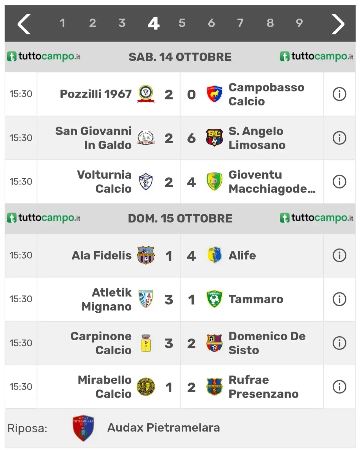Viewport: 360px width, 450px height.
Task: Open Gioventu Macchiagode team name
Action: coord(272,182)
